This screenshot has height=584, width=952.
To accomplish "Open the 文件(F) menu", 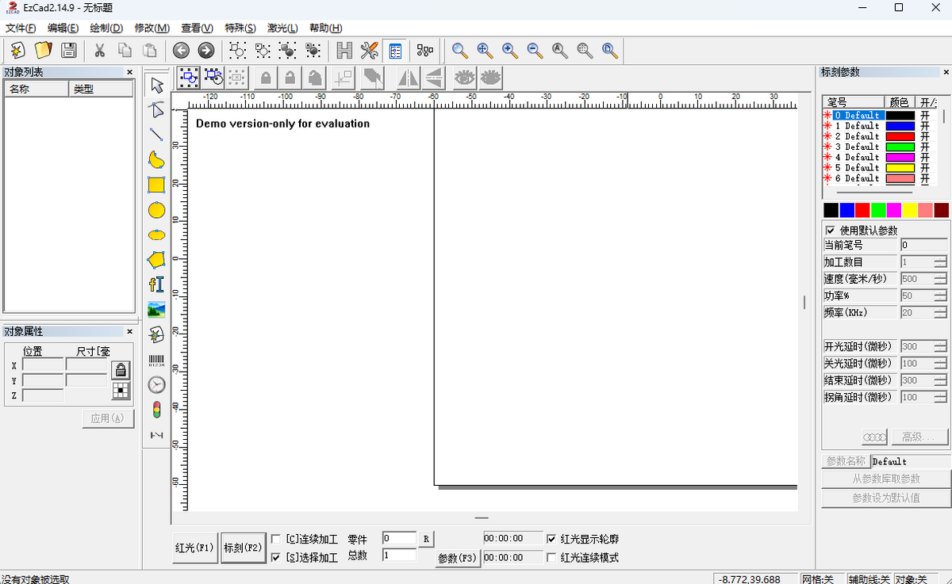I will click(21, 28).
